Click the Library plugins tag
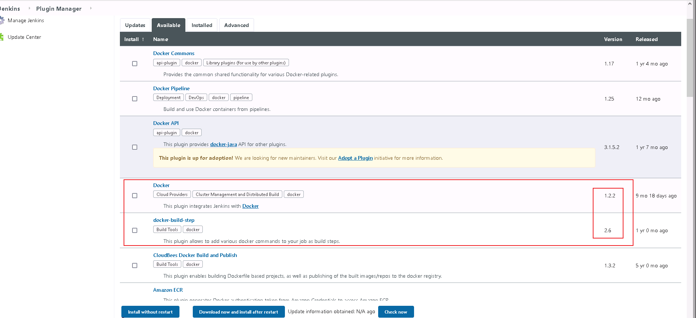Viewport: 696px width, 318px height. (246, 63)
